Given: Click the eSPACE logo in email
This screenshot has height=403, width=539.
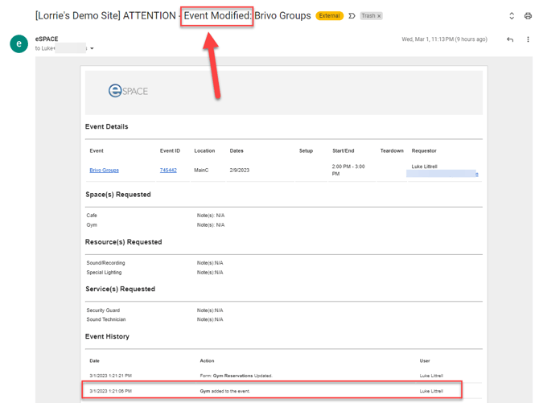Looking at the screenshot, I should [x=129, y=91].
